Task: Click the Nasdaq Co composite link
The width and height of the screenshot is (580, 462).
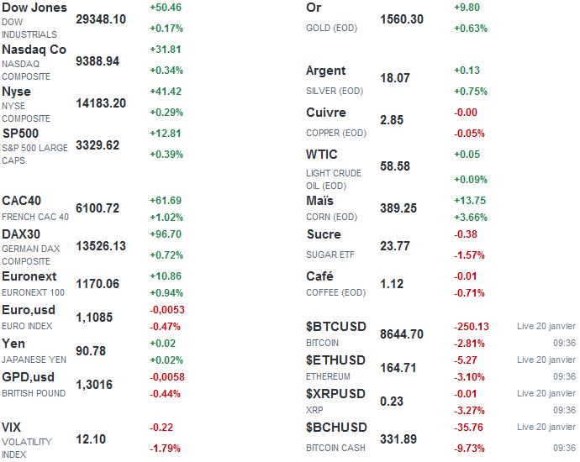Action: coord(34,50)
